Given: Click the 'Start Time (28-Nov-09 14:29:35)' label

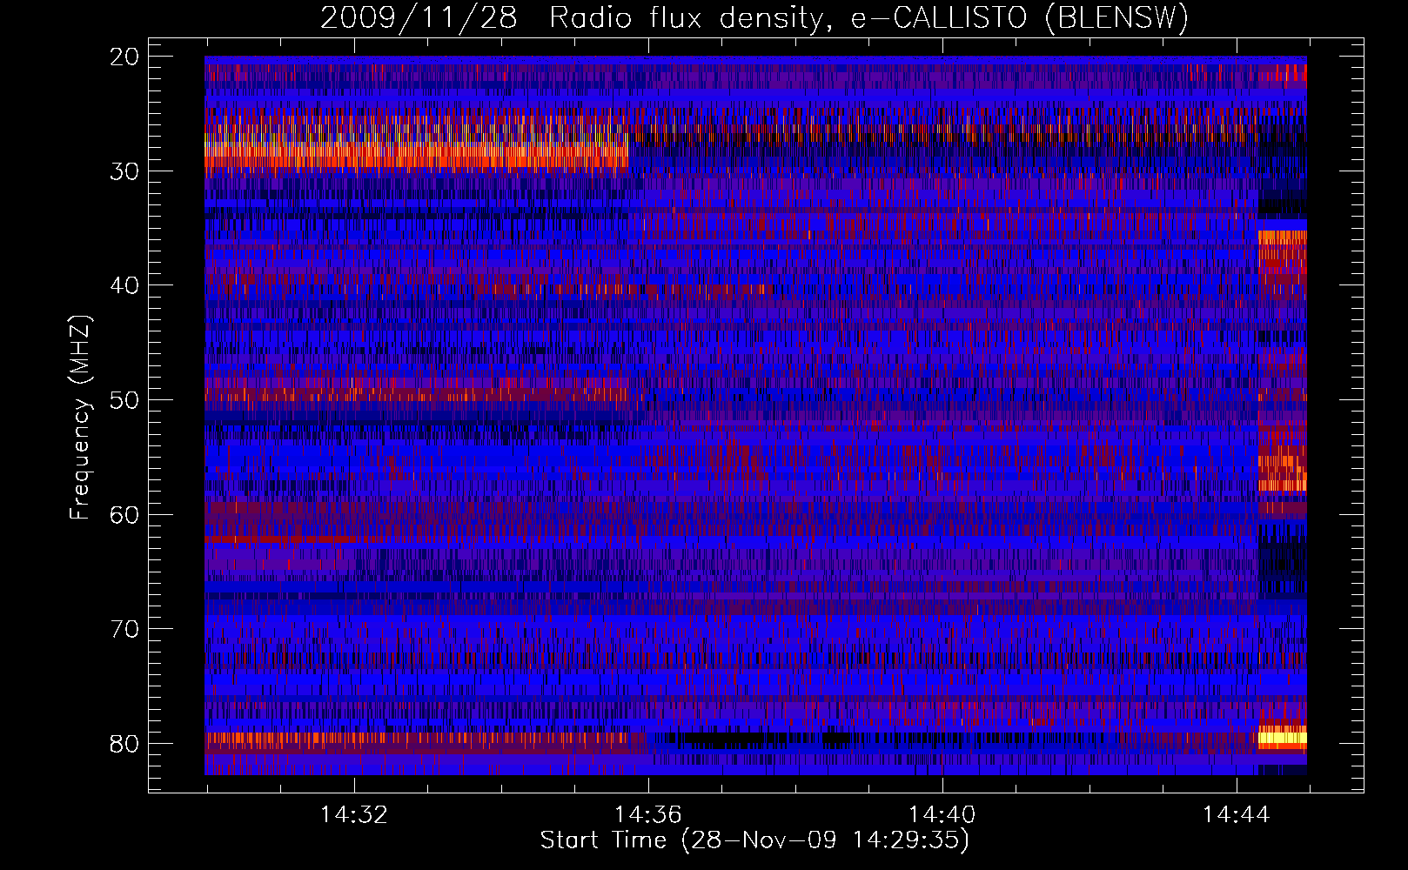Looking at the screenshot, I should [754, 840].
